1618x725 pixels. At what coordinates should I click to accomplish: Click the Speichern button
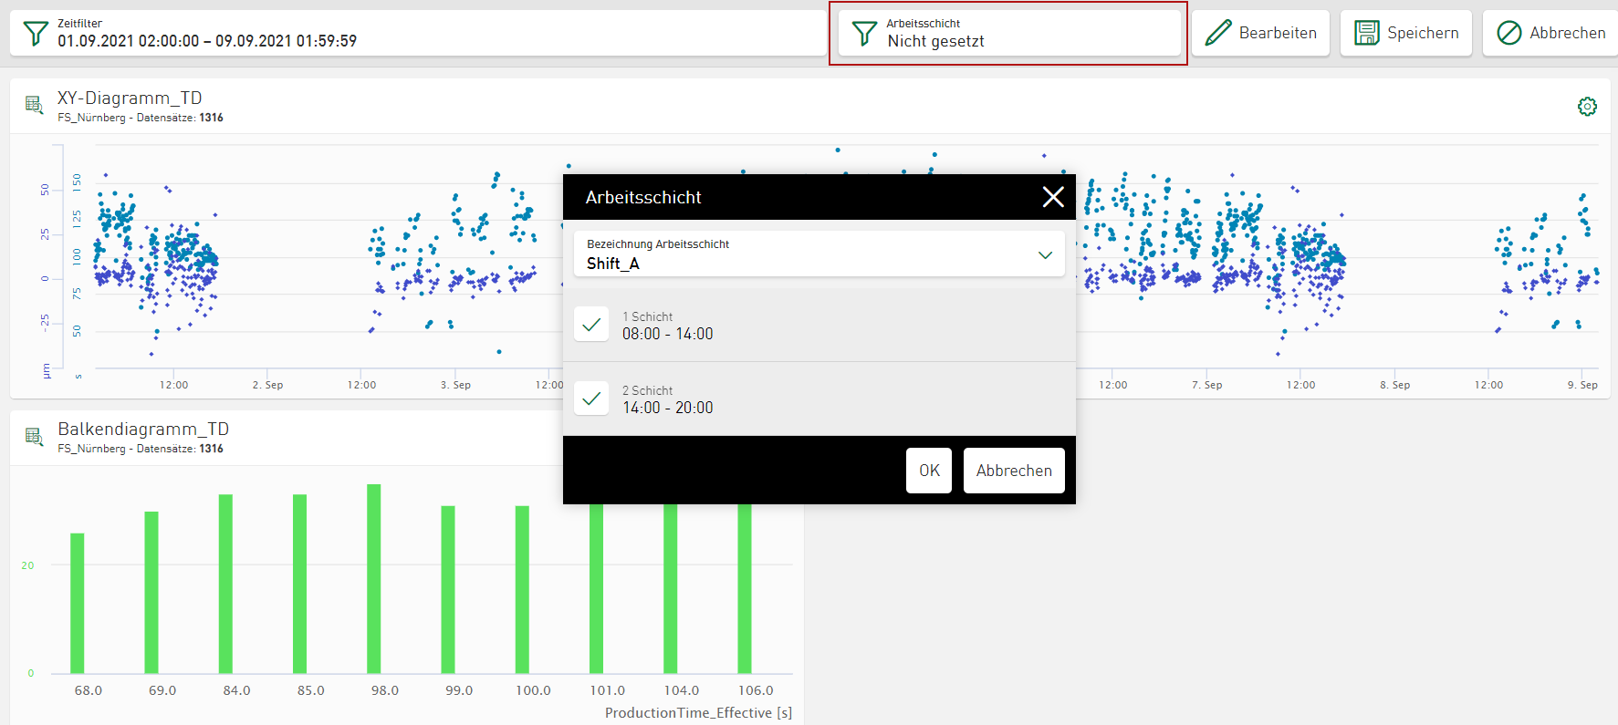[x=1406, y=33]
